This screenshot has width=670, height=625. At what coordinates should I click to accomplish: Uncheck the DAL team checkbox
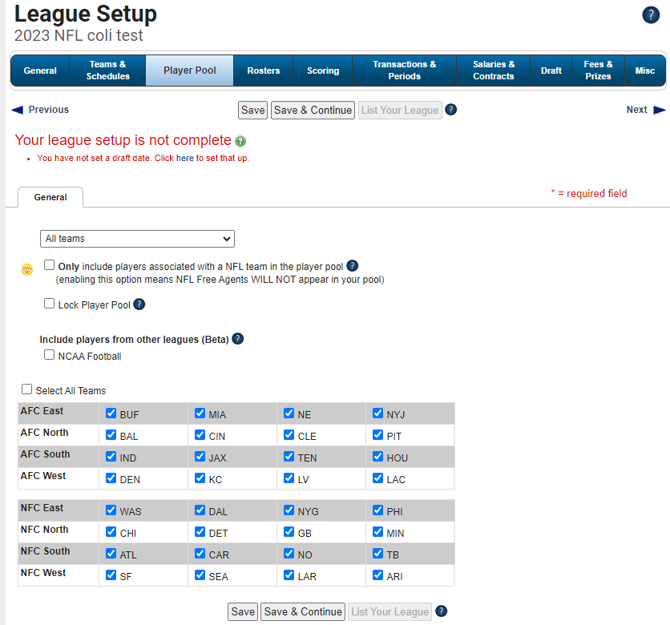tap(200, 510)
